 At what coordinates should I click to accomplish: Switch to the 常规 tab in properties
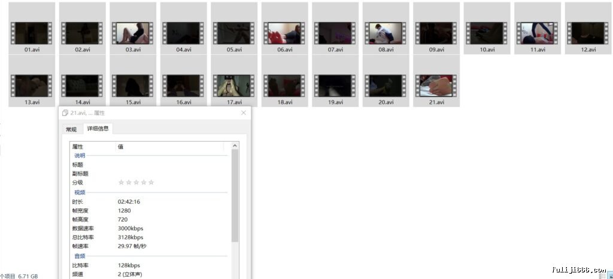click(x=71, y=129)
